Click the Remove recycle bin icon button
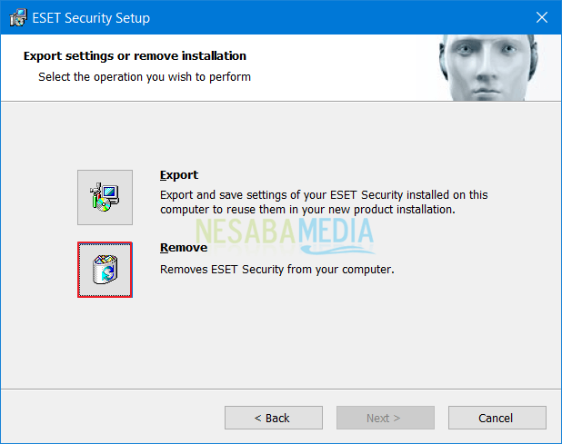 coord(105,270)
